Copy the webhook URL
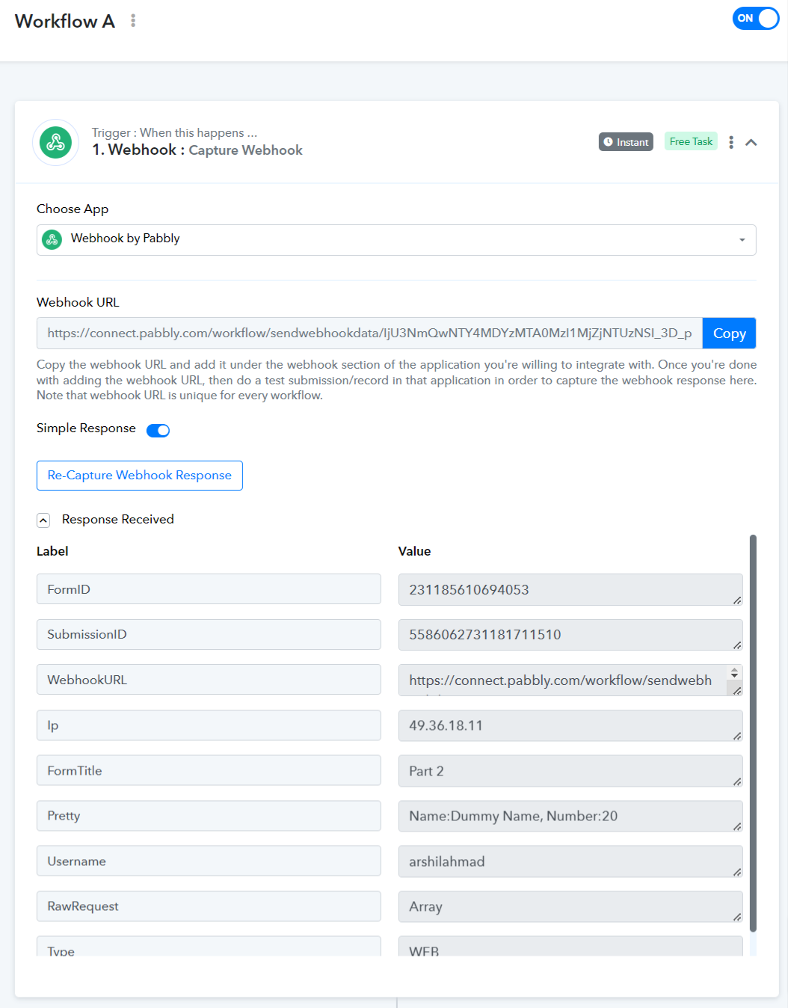Screen dimensions: 788x1008 pos(729,334)
